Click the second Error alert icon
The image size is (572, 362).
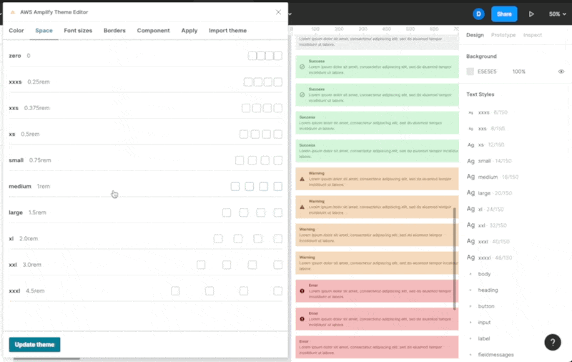(x=302, y=319)
